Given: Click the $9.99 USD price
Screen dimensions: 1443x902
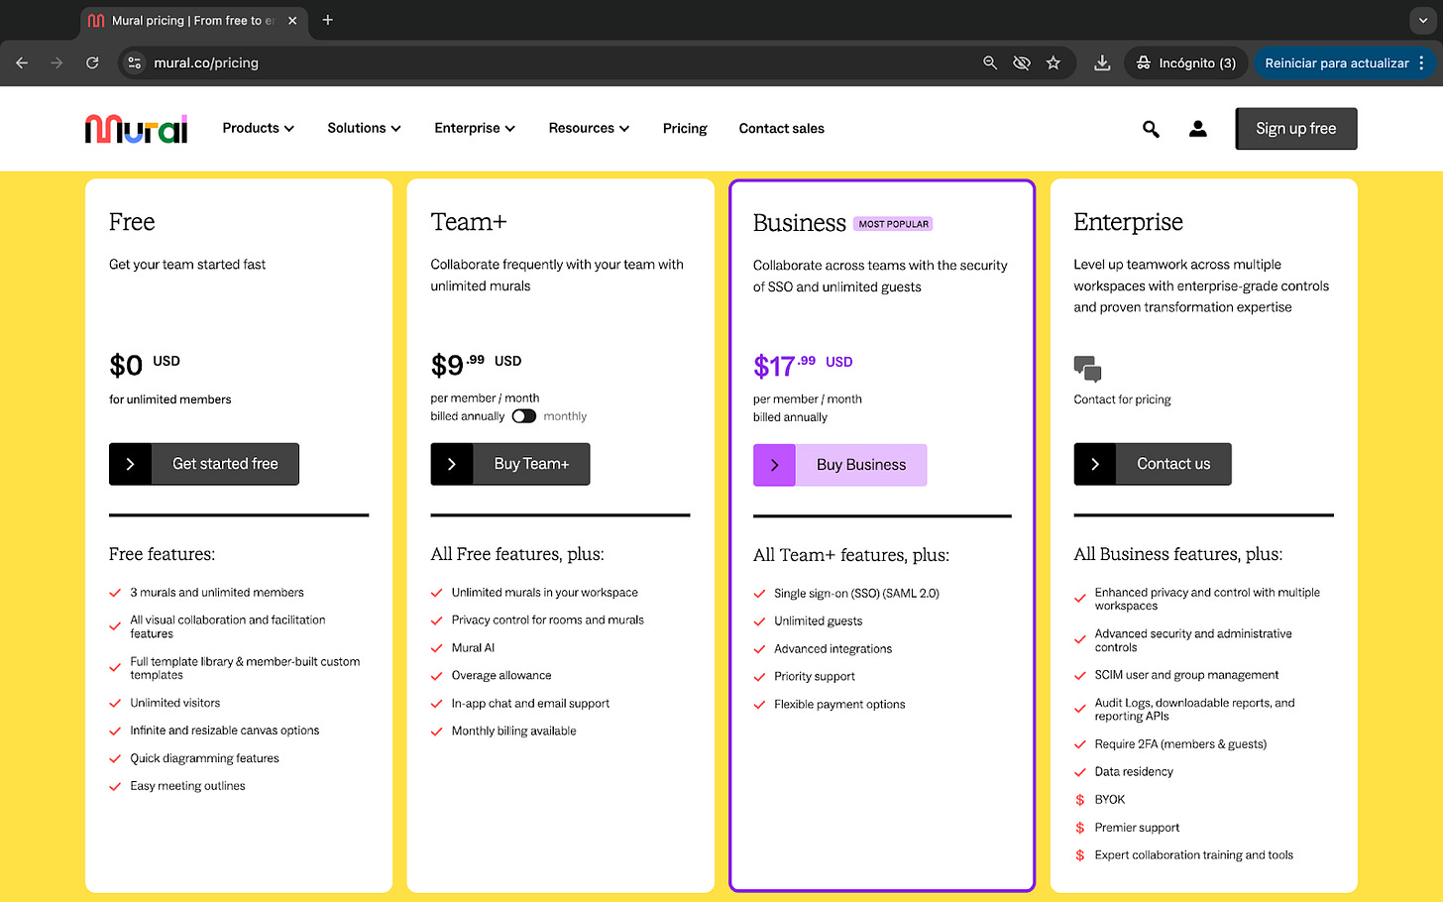Looking at the screenshot, I should 476,365.
